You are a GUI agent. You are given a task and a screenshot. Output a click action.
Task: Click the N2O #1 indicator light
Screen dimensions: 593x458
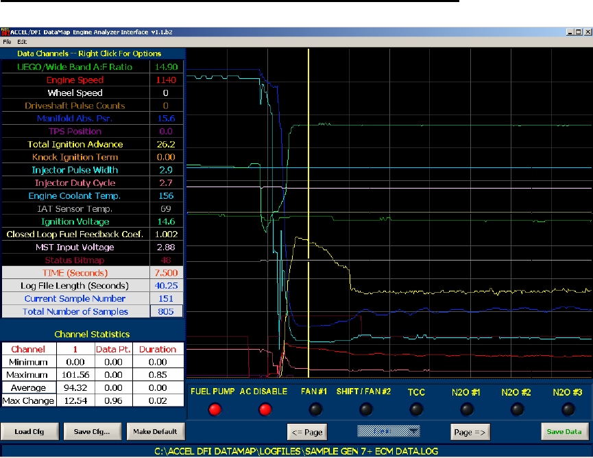(467, 409)
